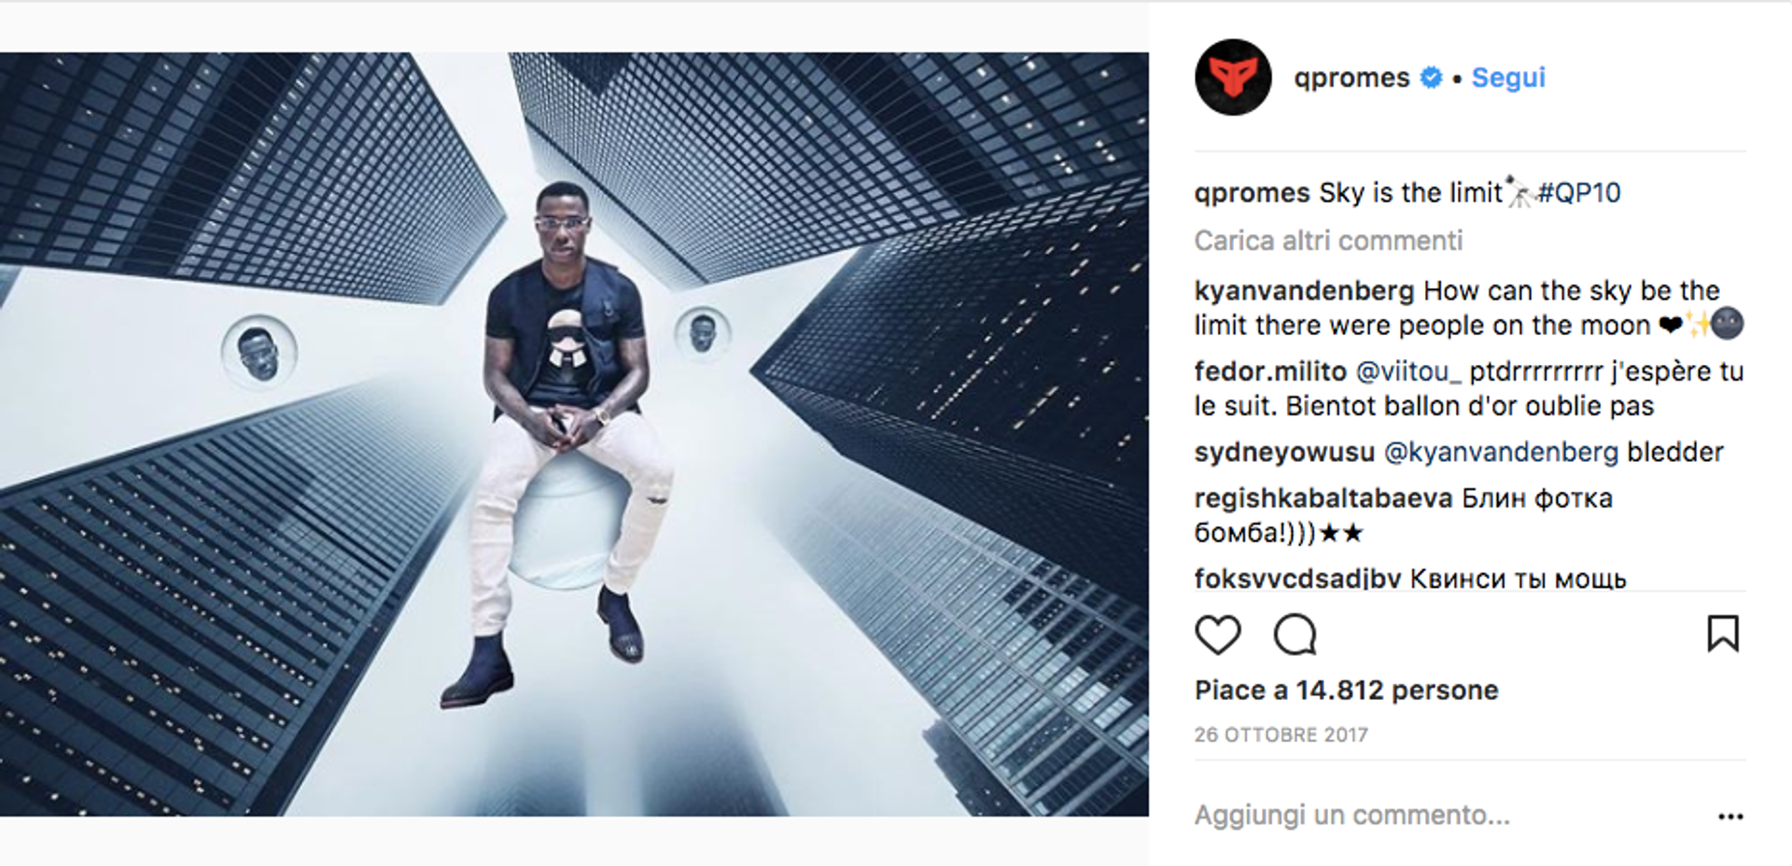1792x866 pixels.
Task: Click the 26 OTTOBRE 2017 date link
Action: pyautogui.click(x=1281, y=735)
